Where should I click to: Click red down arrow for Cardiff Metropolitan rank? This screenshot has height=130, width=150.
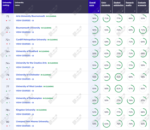7,44
